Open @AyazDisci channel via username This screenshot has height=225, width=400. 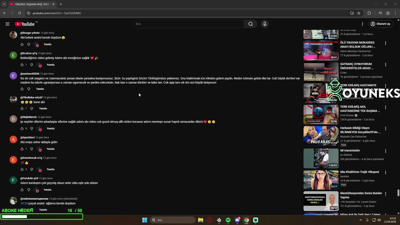[x=27, y=137]
